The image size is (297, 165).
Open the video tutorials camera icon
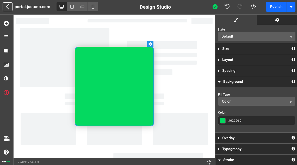6,139
